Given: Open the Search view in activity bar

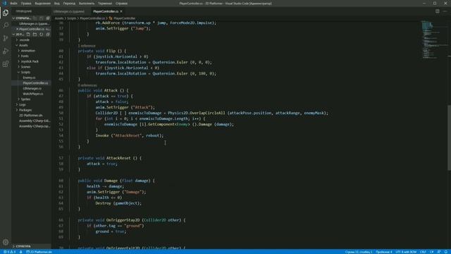Looking at the screenshot, I should click(6, 25).
